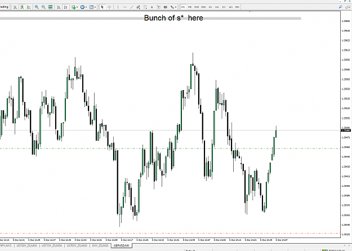Switch timeframe to W1

[x=230, y=7]
